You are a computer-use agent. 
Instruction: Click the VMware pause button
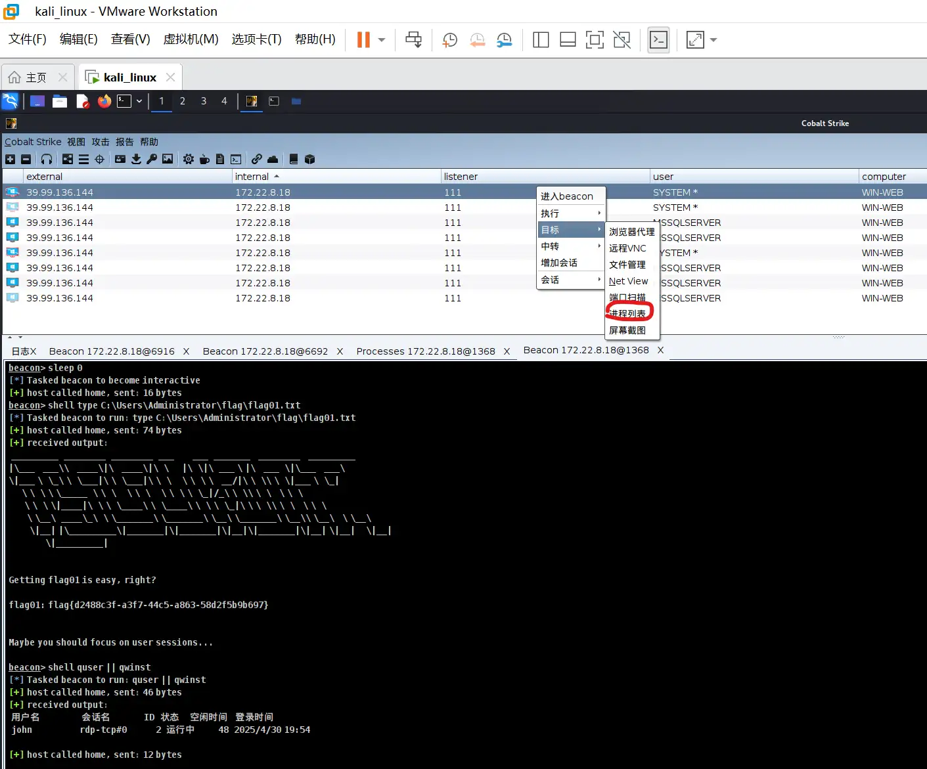point(363,40)
